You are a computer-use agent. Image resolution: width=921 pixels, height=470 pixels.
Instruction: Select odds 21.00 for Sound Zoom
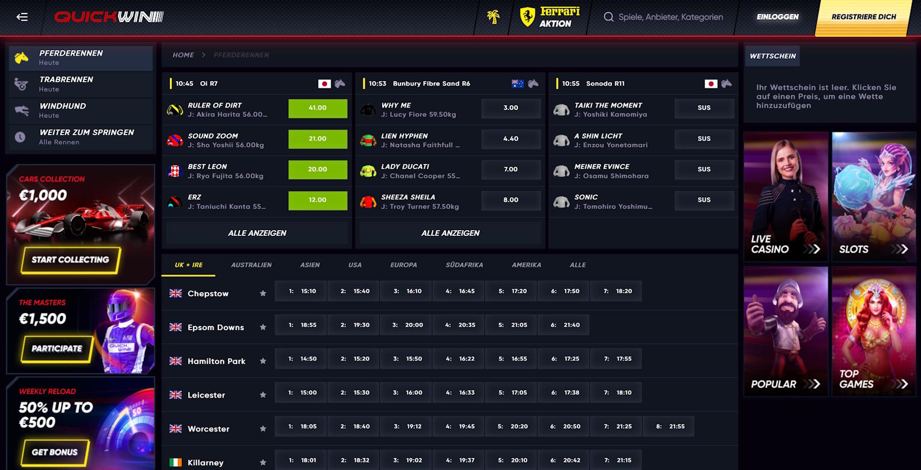[318, 139]
